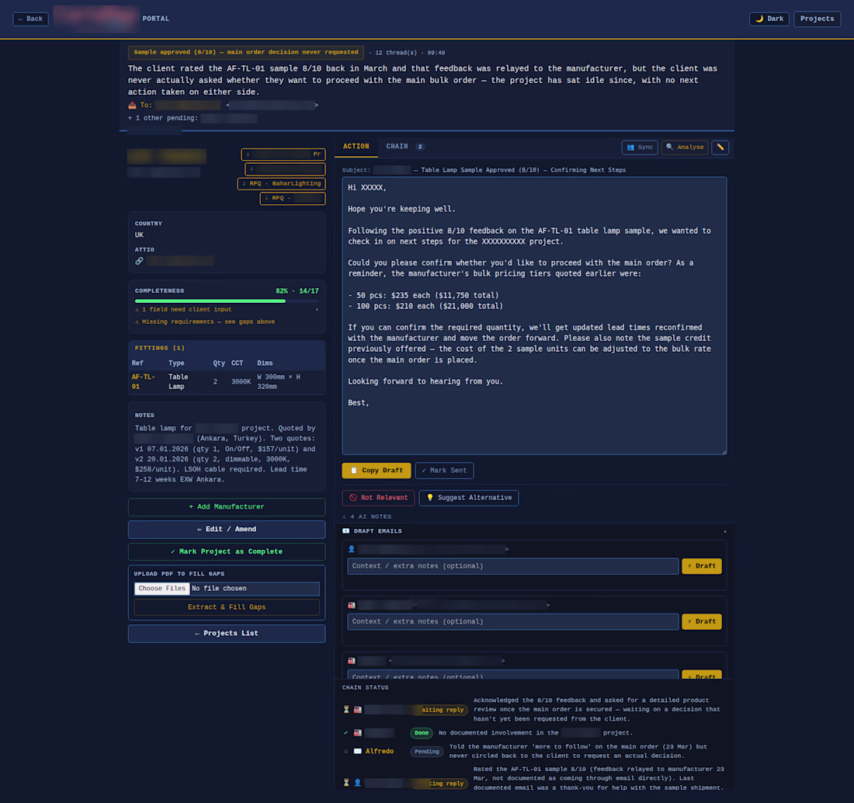This screenshot has width=854, height=803.
Task: Click the '12 thread(s) · 09:49' text
Action: coord(410,53)
